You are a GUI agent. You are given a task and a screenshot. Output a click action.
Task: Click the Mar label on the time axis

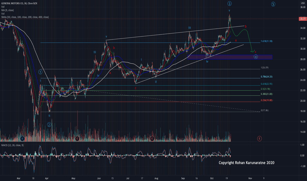coord(18,178)
